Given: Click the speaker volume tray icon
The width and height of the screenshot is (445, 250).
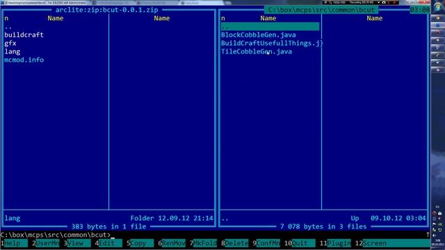Looking at the screenshot, I should [435, 235].
